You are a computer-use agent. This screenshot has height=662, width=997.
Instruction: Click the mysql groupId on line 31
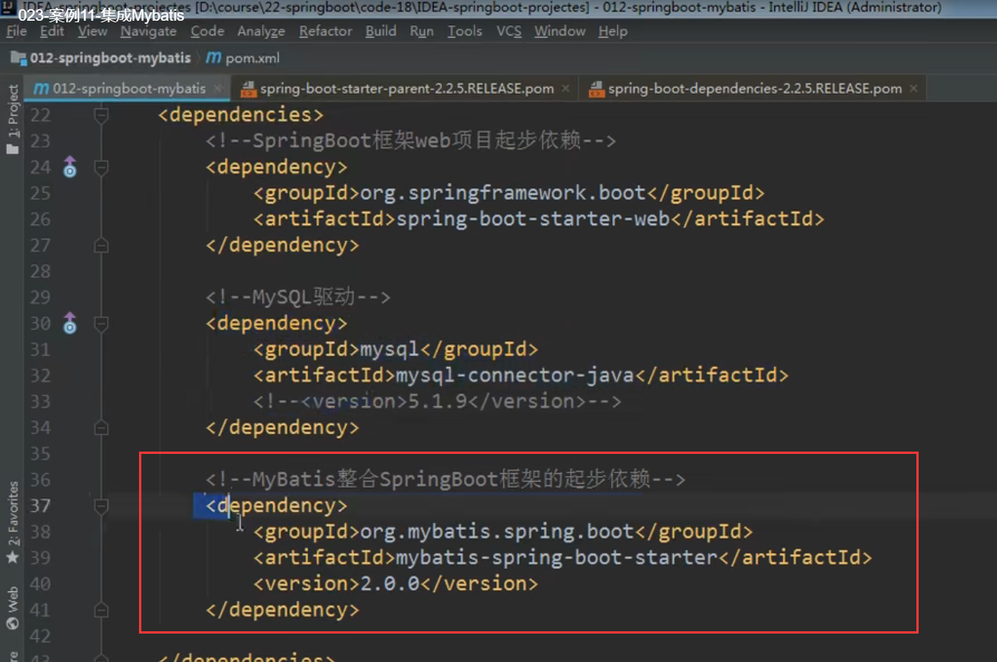click(x=389, y=349)
